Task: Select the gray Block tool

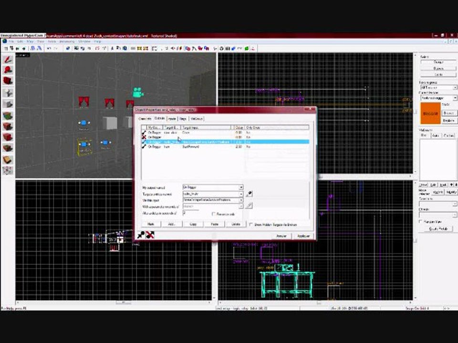Action: pyautogui.click(x=8, y=104)
